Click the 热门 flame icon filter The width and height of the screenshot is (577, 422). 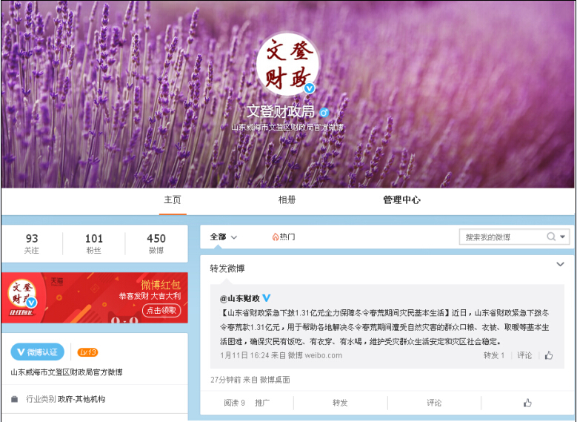[276, 237]
